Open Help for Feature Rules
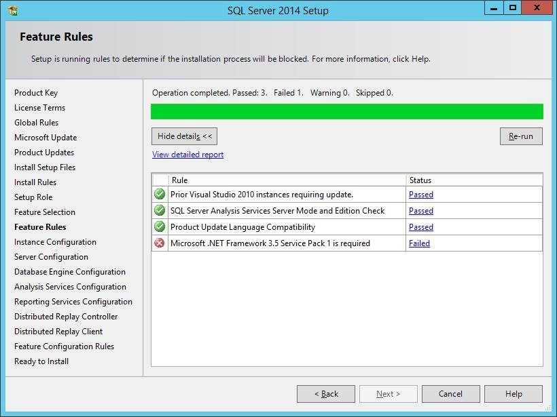557x417 pixels. [514, 393]
